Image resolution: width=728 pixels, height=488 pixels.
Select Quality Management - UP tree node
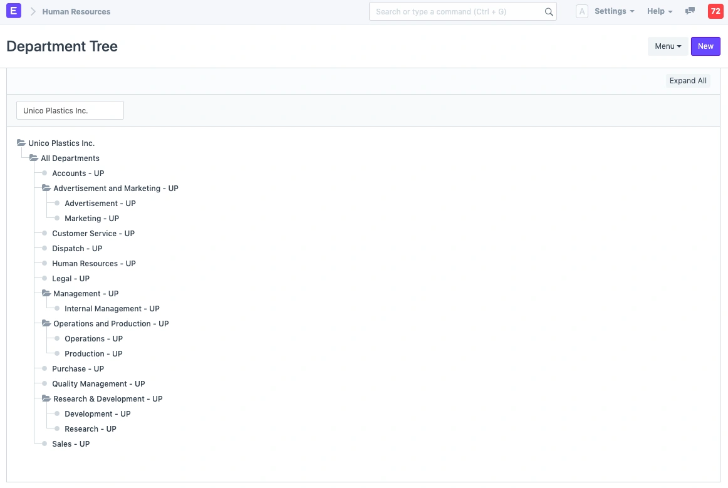click(98, 384)
